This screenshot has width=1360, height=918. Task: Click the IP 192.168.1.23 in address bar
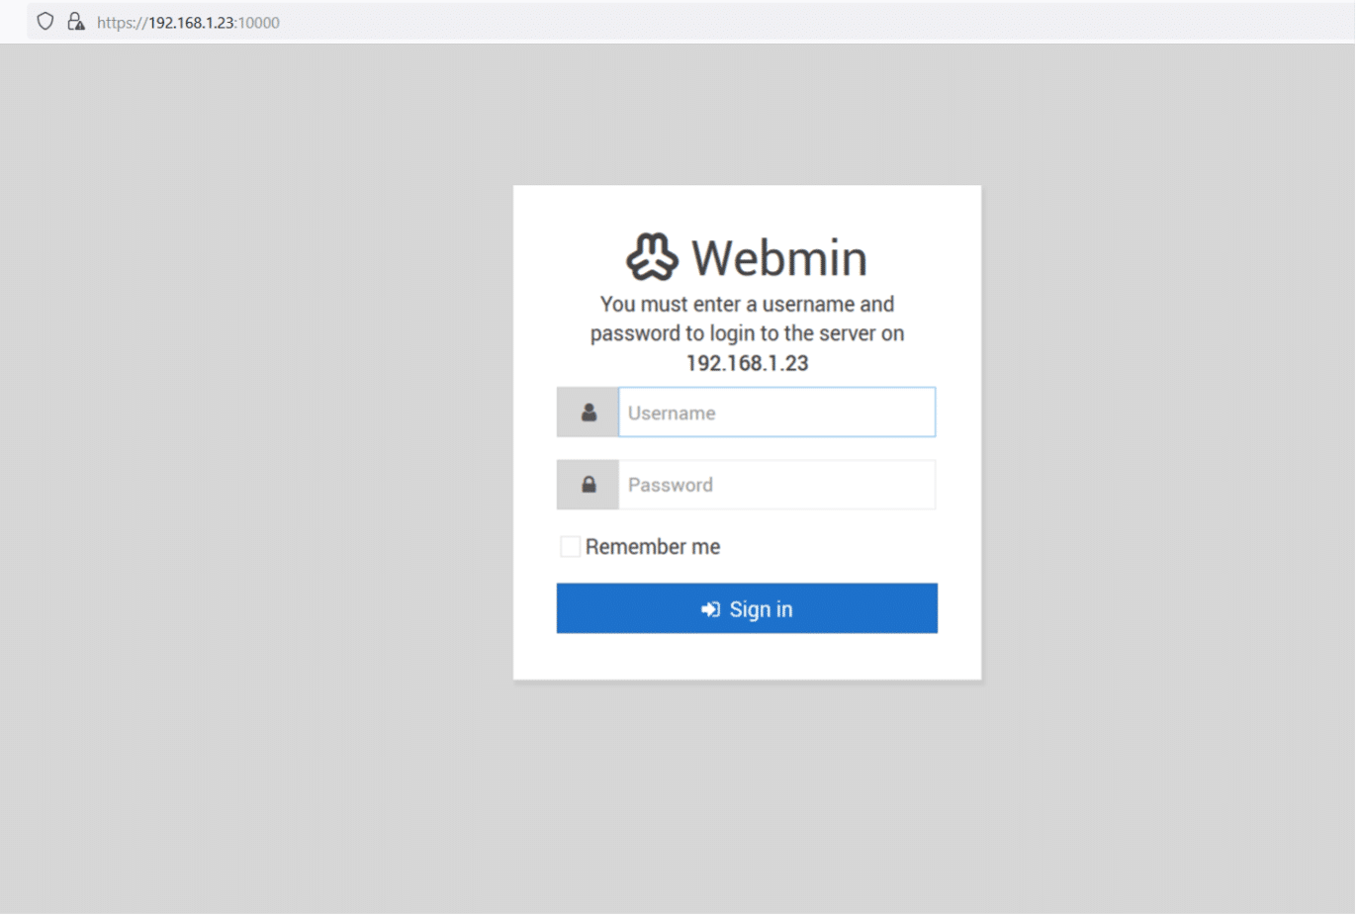[x=191, y=23]
